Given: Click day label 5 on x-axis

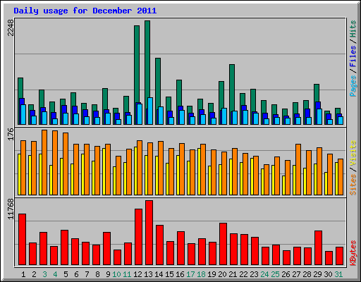Looking at the screenshot, I should 66,274.
